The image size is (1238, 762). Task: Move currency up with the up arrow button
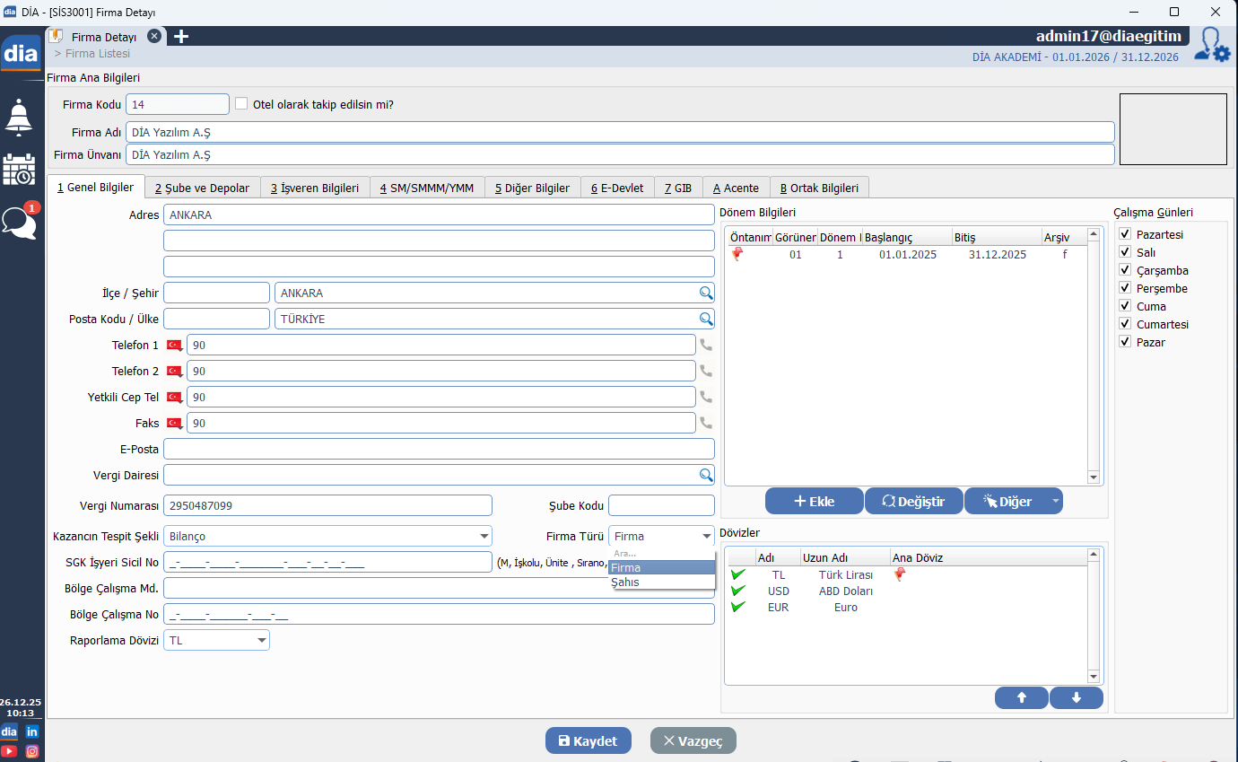tap(1021, 697)
